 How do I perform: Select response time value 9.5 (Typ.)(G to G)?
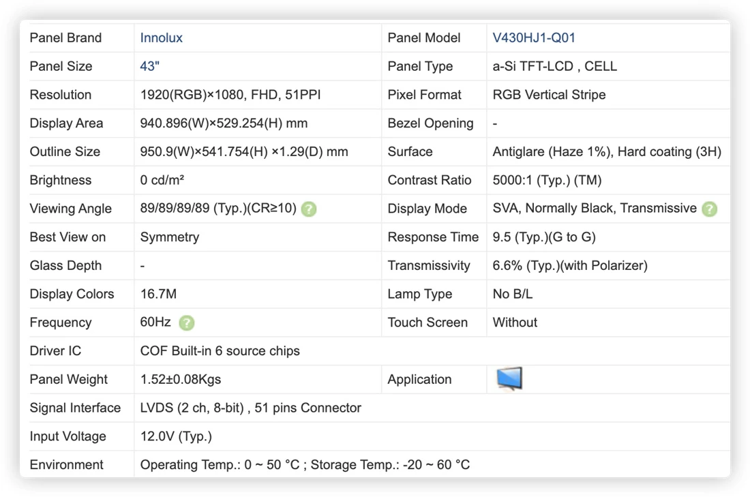coord(544,237)
